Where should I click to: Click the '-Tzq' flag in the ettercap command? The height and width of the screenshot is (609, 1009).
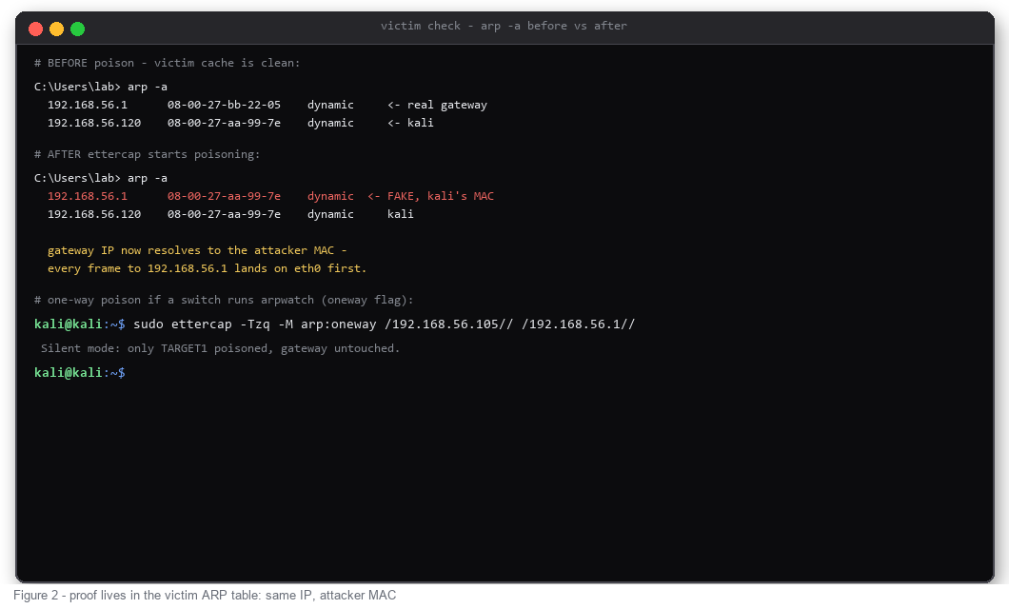pos(255,324)
